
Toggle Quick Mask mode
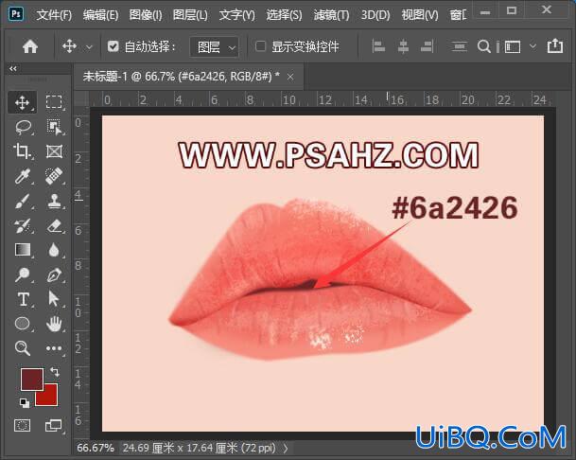(22, 425)
